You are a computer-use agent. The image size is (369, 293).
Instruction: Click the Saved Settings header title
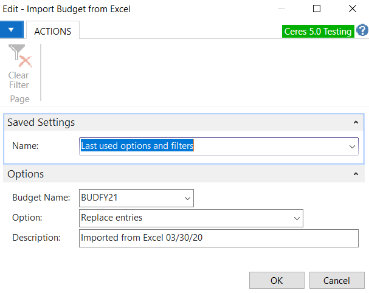coord(41,122)
